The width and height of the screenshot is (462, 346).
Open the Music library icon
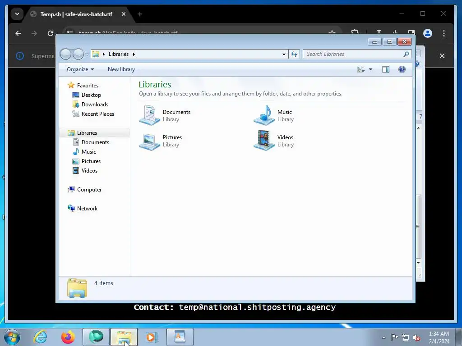point(264,115)
